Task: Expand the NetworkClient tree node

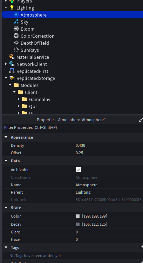Action: coord(6,64)
